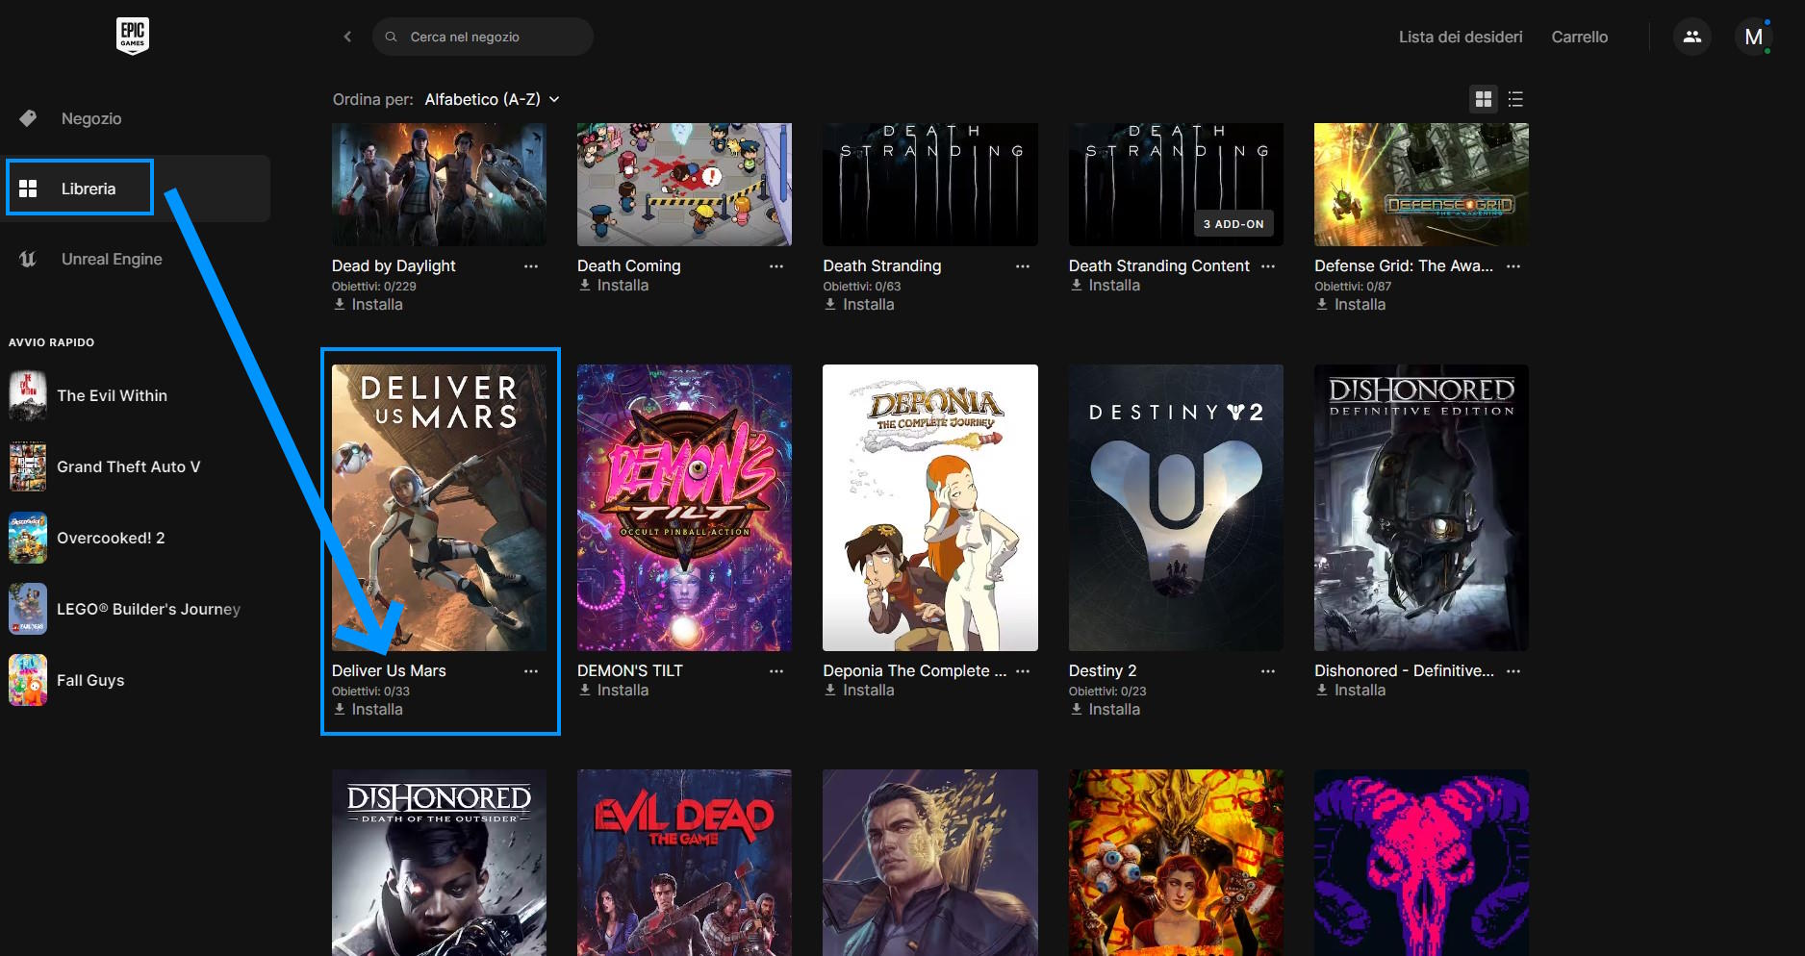The height and width of the screenshot is (956, 1805).
Task: Open the profile avatar M menu
Action: coord(1753,37)
